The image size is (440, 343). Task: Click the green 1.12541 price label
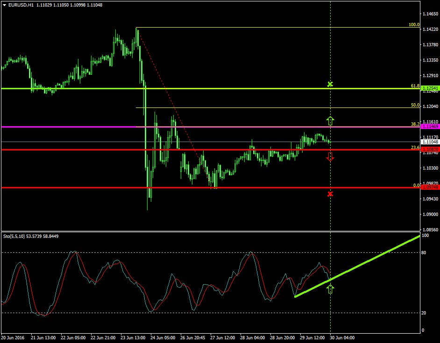point(429,88)
